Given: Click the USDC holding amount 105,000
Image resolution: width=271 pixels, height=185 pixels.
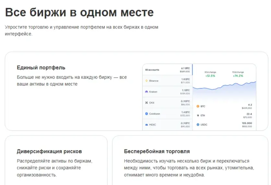Looking at the screenshot, I should pos(247,123).
